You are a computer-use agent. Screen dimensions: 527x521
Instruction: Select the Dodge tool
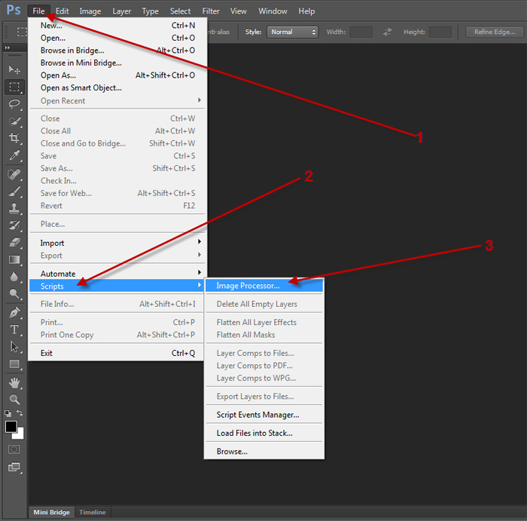[x=14, y=294]
